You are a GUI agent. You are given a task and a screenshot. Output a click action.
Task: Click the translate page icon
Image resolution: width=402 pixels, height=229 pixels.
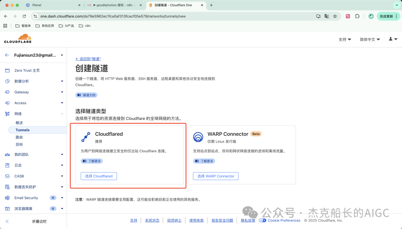click(x=327, y=16)
